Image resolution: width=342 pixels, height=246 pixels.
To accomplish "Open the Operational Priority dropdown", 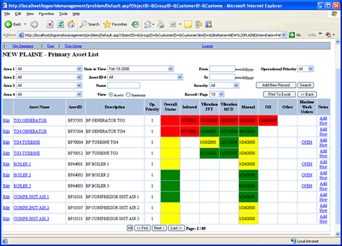I will tap(310, 69).
